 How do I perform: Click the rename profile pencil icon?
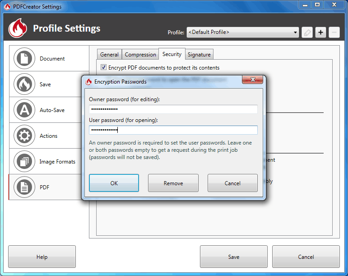pyautogui.click(x=307, y=33)
